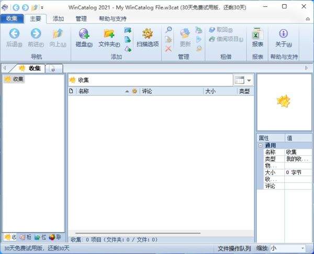
Task: Click the 30天免费试用版 status bar text
Action: [x=37, y=249]
